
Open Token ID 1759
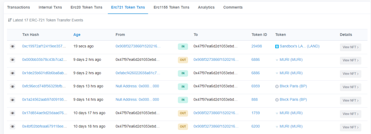pos(255,113)
